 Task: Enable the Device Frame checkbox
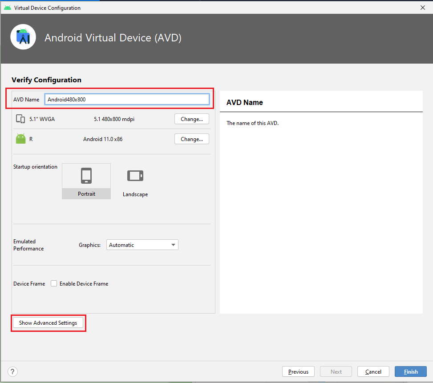point(54,283)
